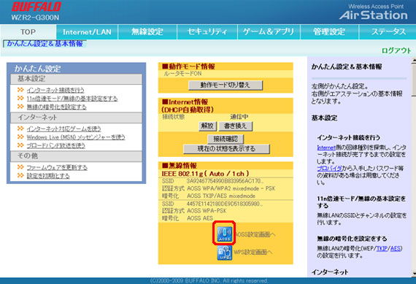
Task: Click arrow icon beside 無線の暗号化を設定する
Action: pyautogui.click(x=20, y=107)
